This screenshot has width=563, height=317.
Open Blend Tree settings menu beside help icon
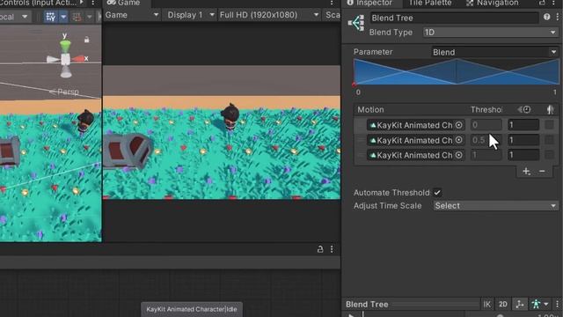coord(557,17)
